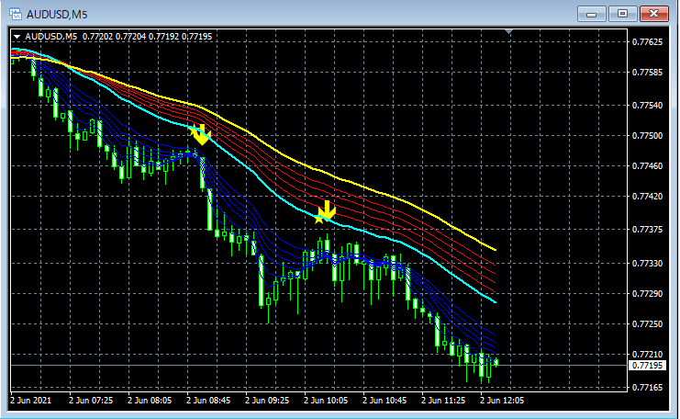The height and width of the screenshot is (419, 680).
Task: Click the 0.77290 price scale value
Action: point(647,294)
